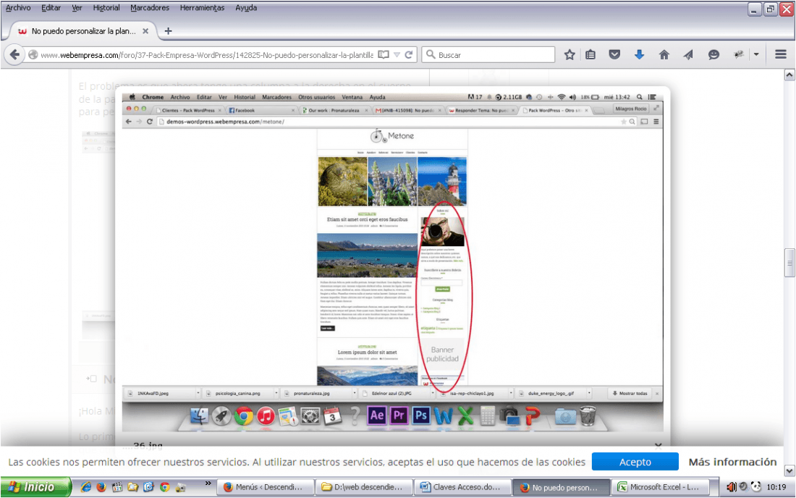Bookmark this page with the star
The height and width of the screenshot is (498, 796).
(x=570, y=55)
